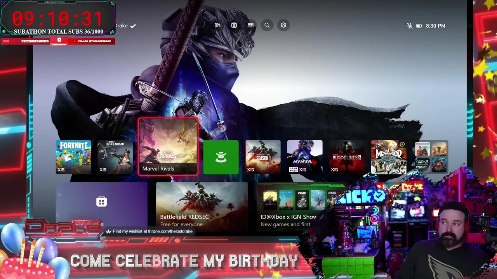Select the Drake profile name
The width and height of the screenshot is (497, 279).
[121, 26]
